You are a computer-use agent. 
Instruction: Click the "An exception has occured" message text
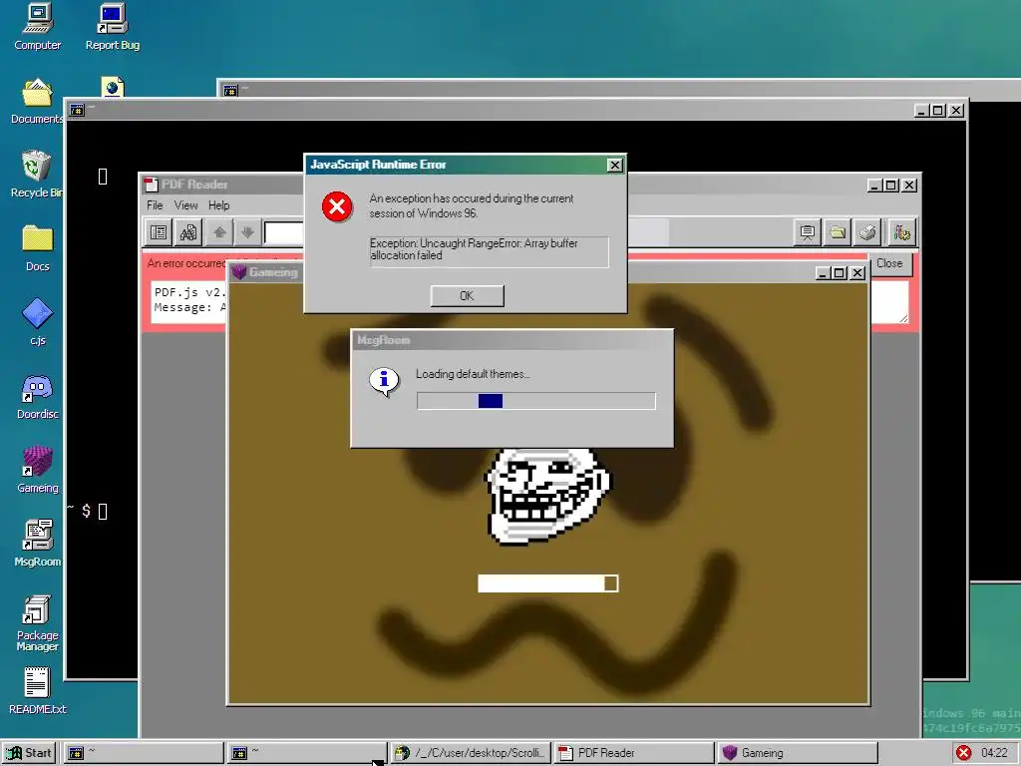472,205
